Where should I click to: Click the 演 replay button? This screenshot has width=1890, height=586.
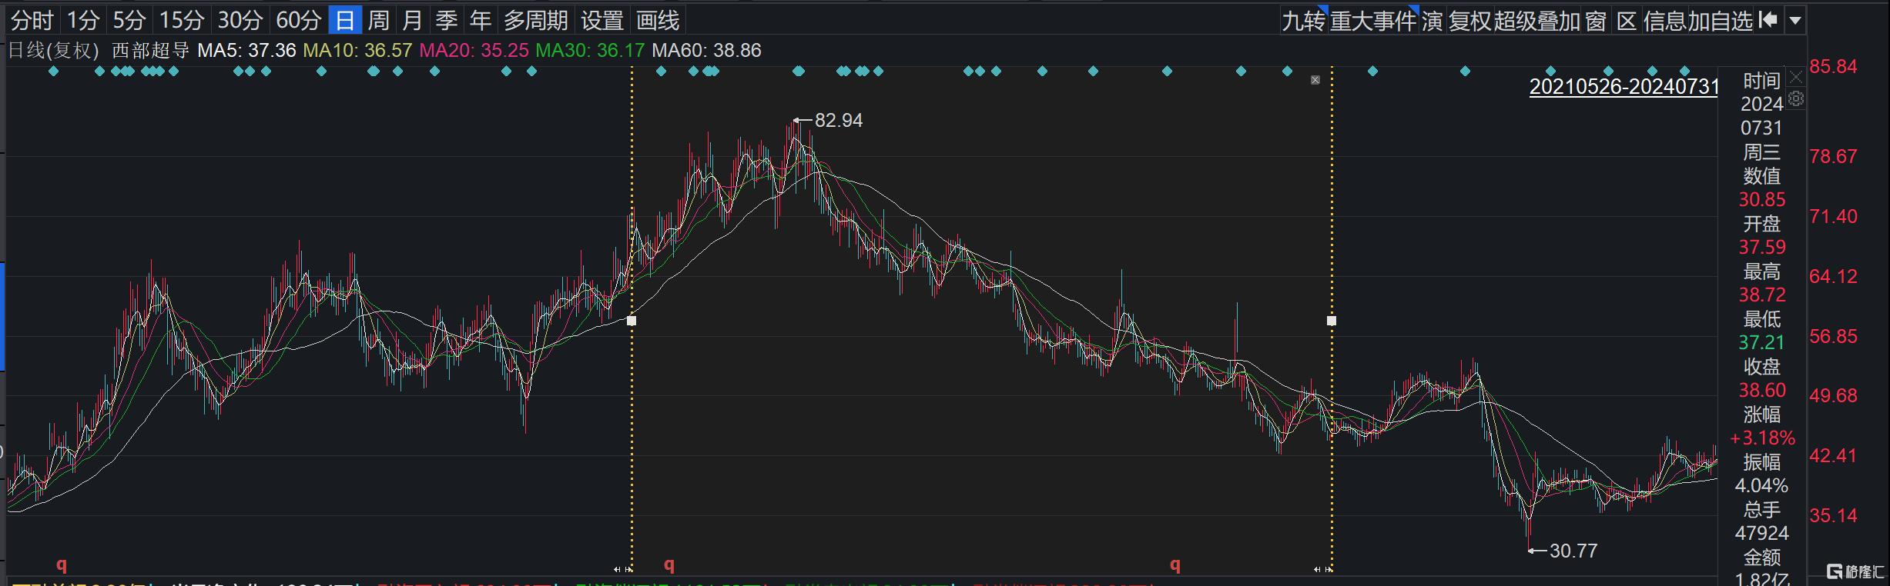[x=1433, y=21]
